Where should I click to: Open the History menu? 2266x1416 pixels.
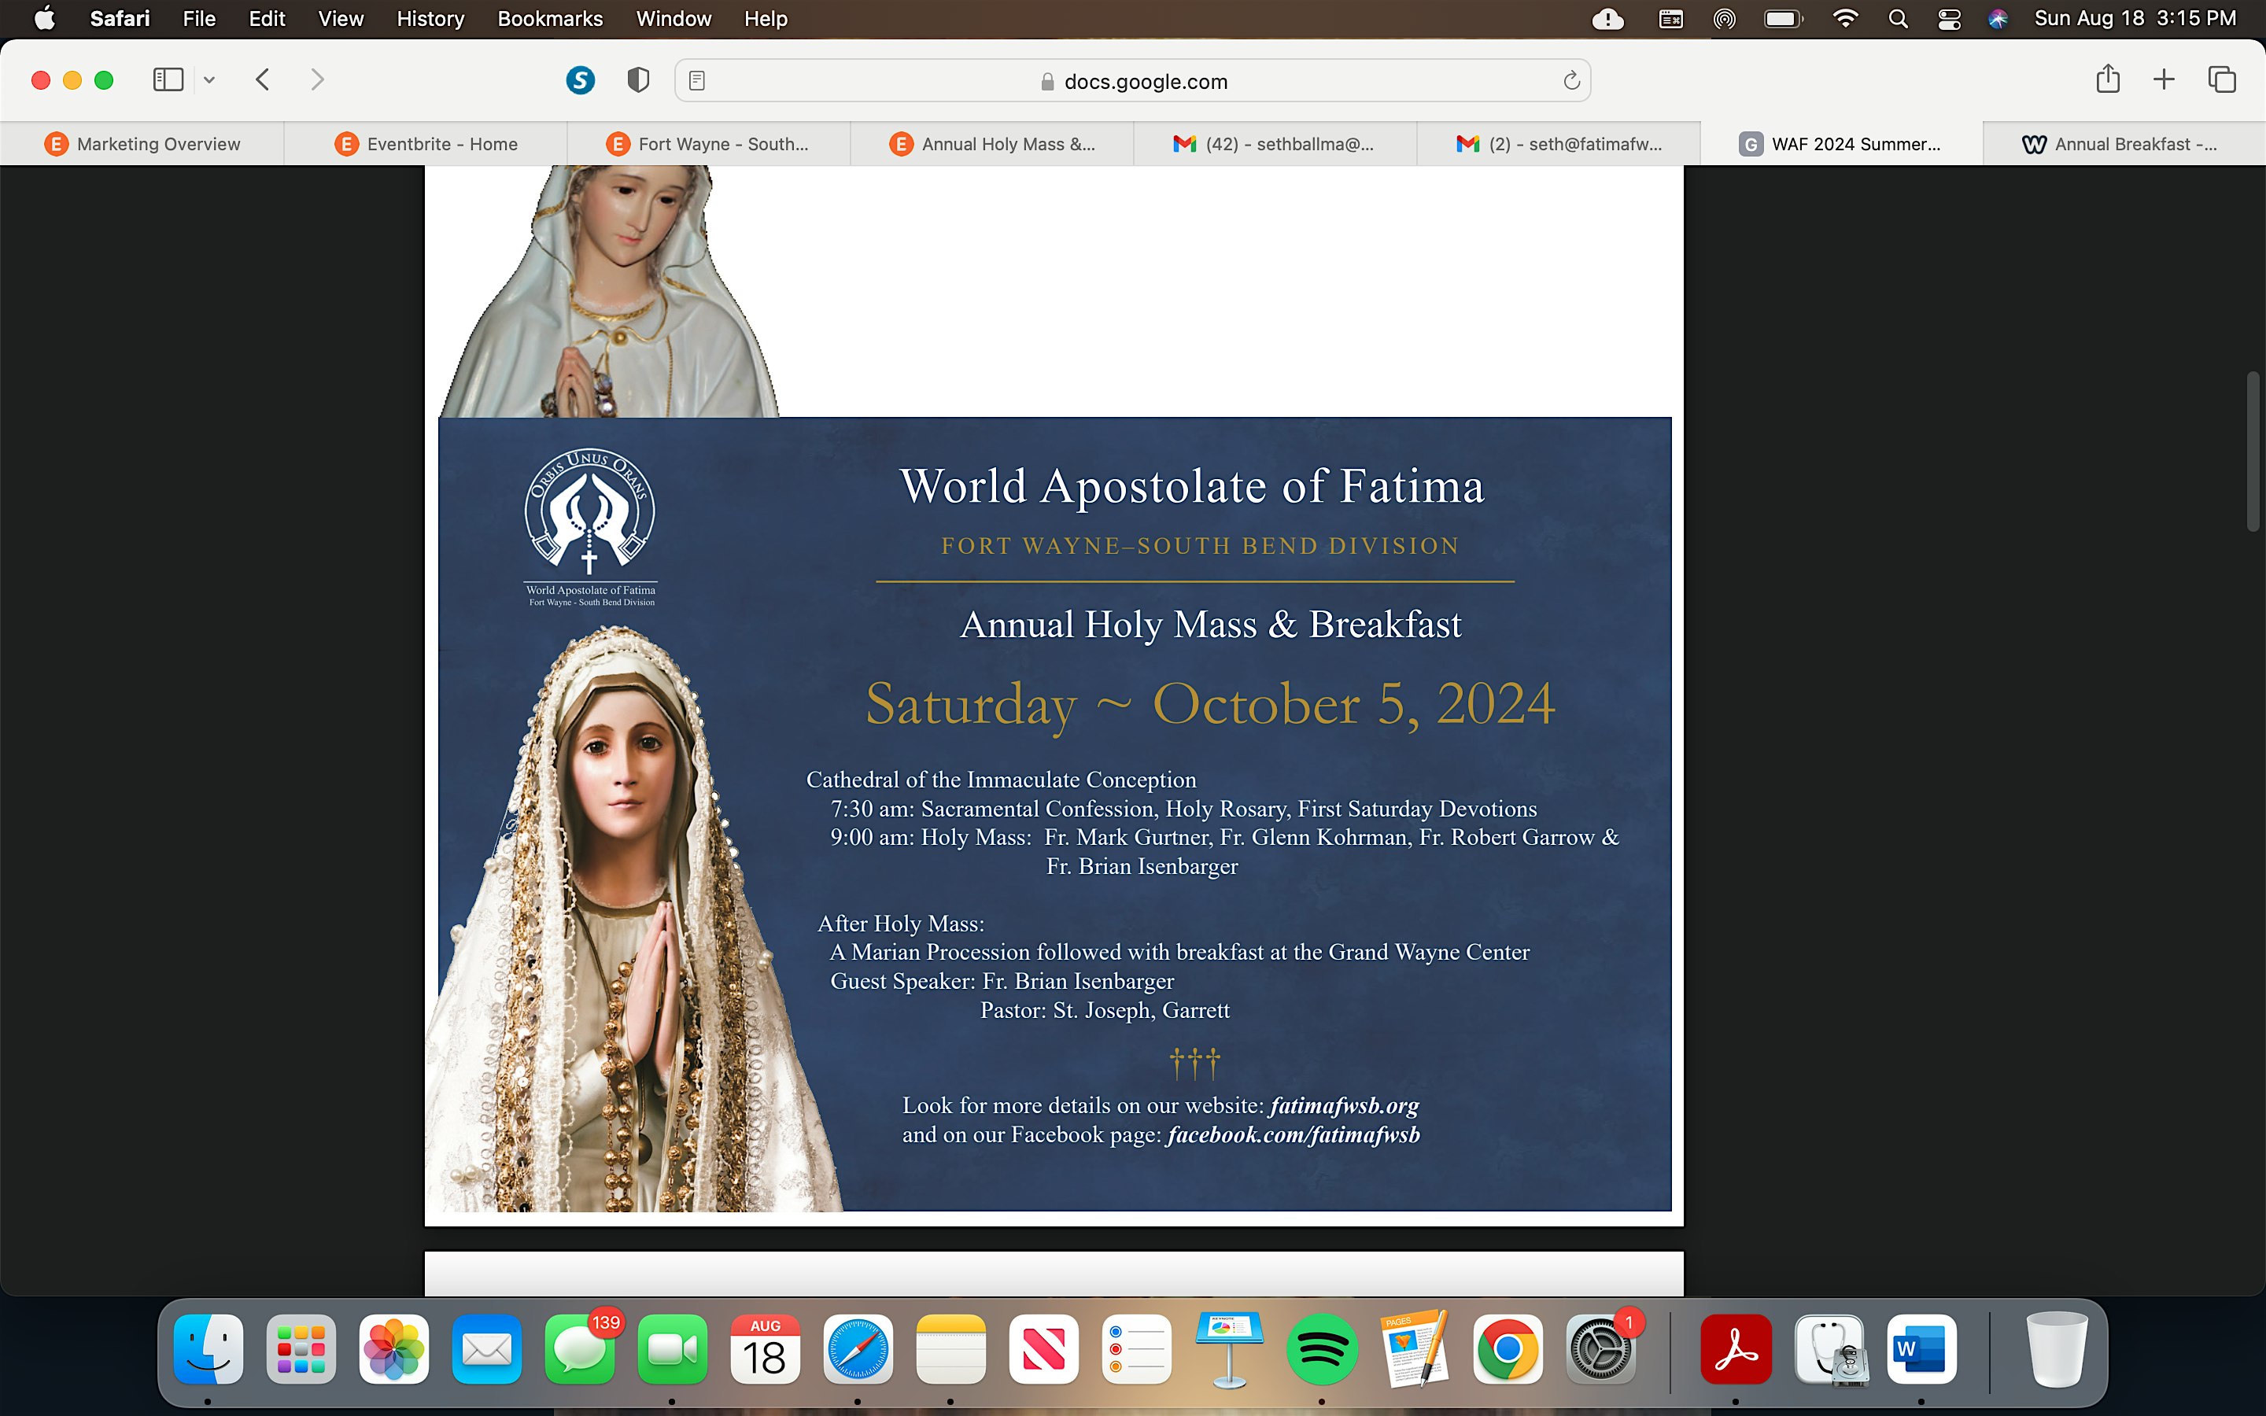(430, 19)
